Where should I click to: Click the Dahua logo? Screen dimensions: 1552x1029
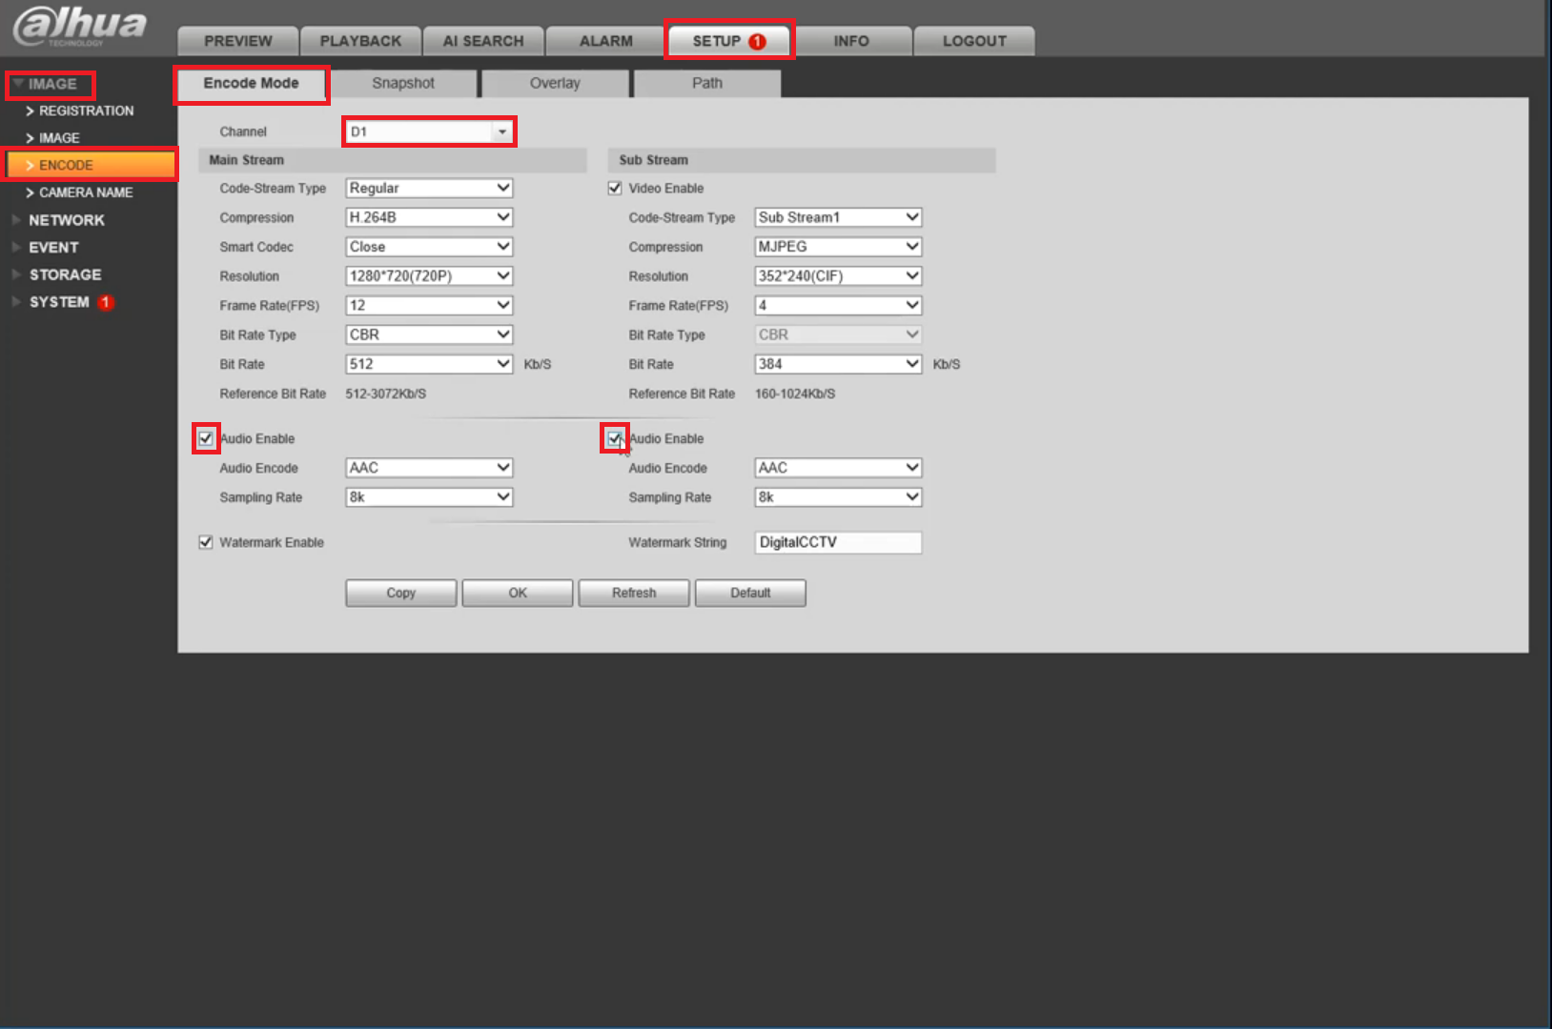[x=81, y=26]
